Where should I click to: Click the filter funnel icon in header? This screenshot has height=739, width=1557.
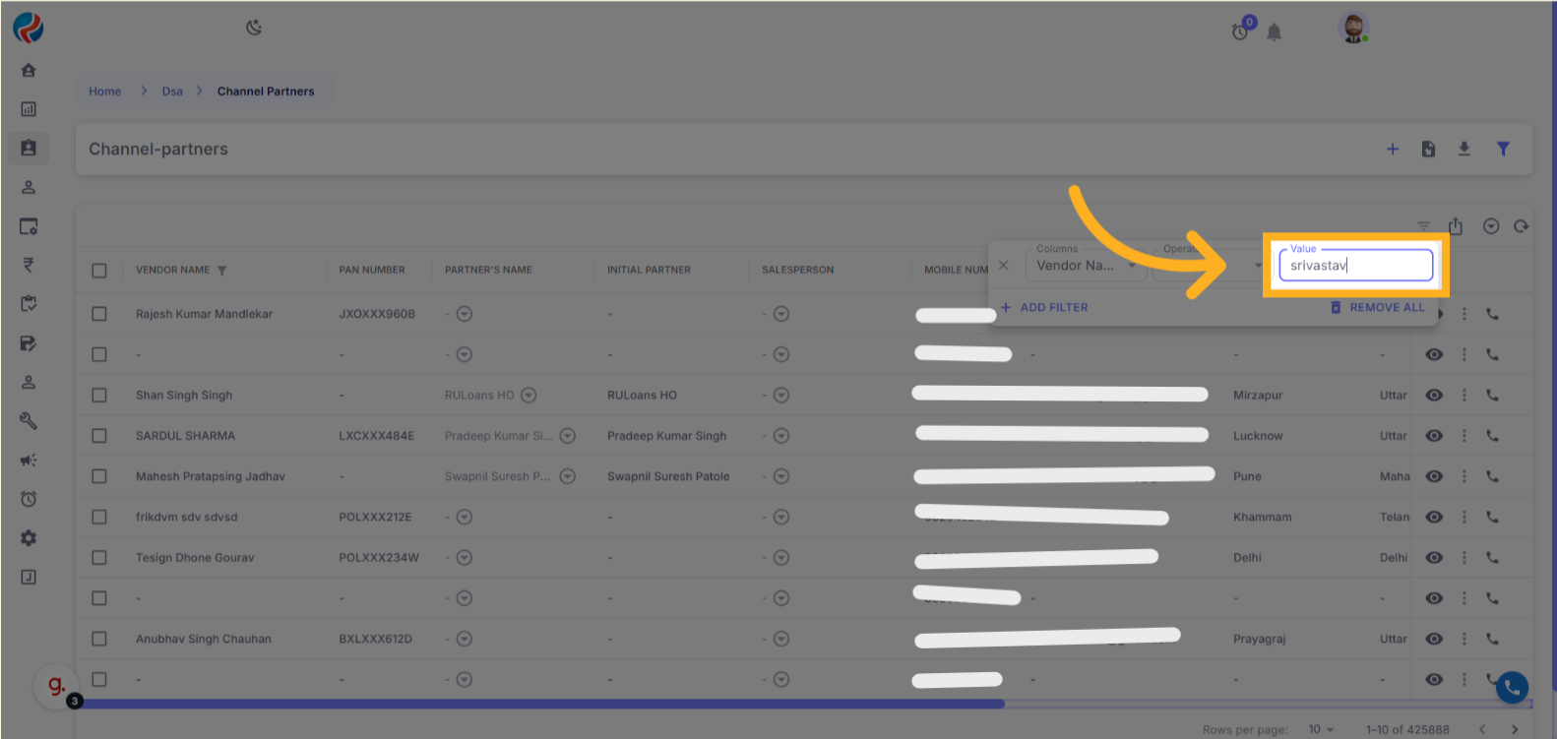(x=1503, y=149)
